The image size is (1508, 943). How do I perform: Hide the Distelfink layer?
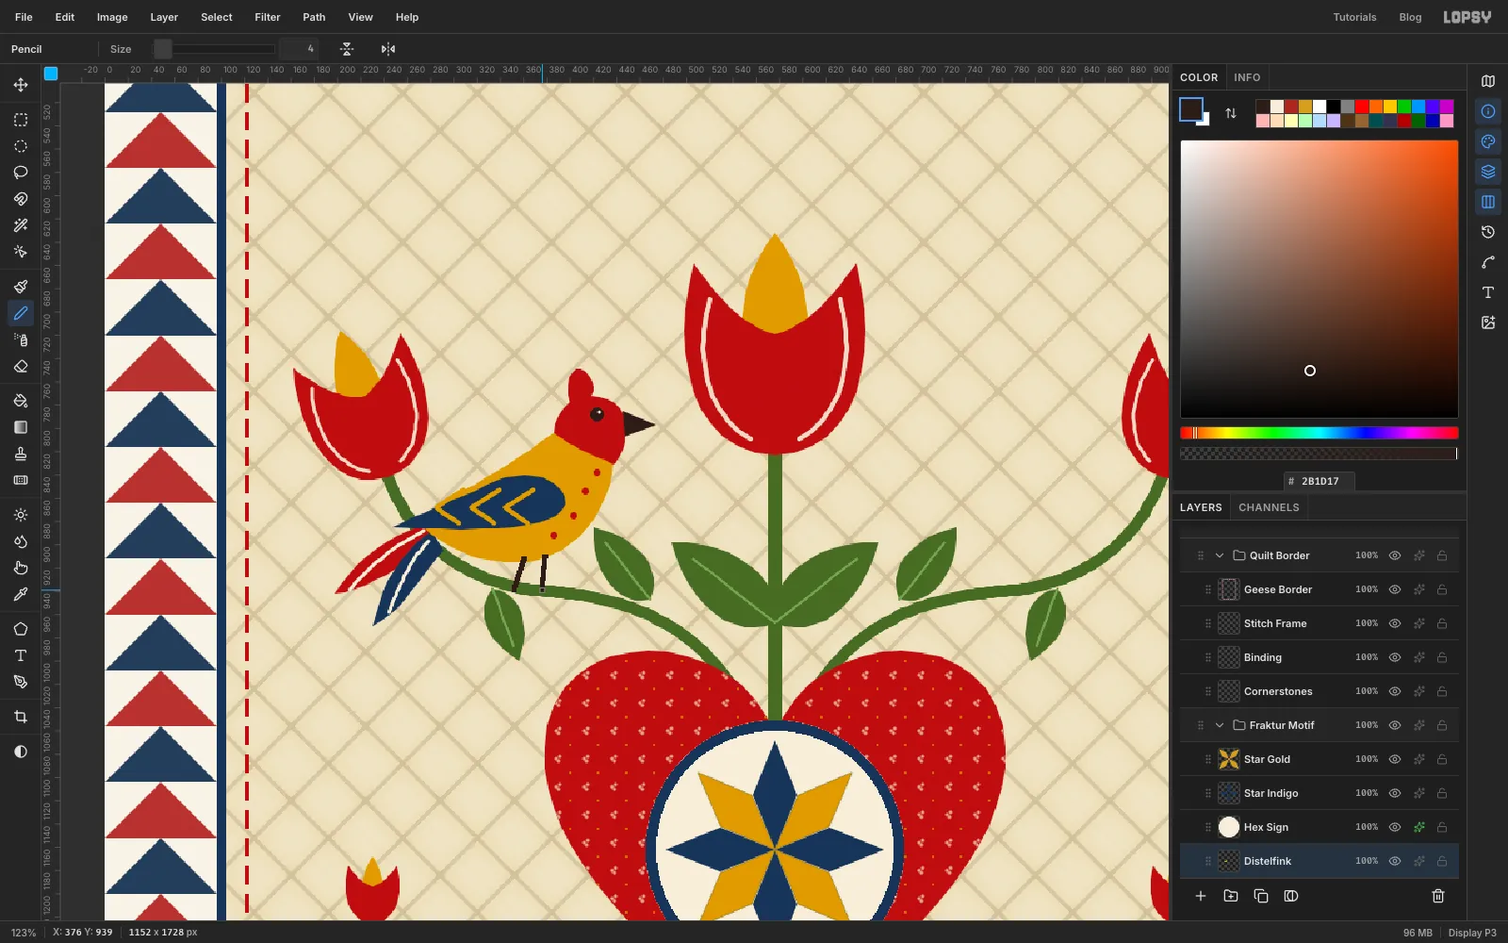pyautogui.click(x=1395, y=861)
